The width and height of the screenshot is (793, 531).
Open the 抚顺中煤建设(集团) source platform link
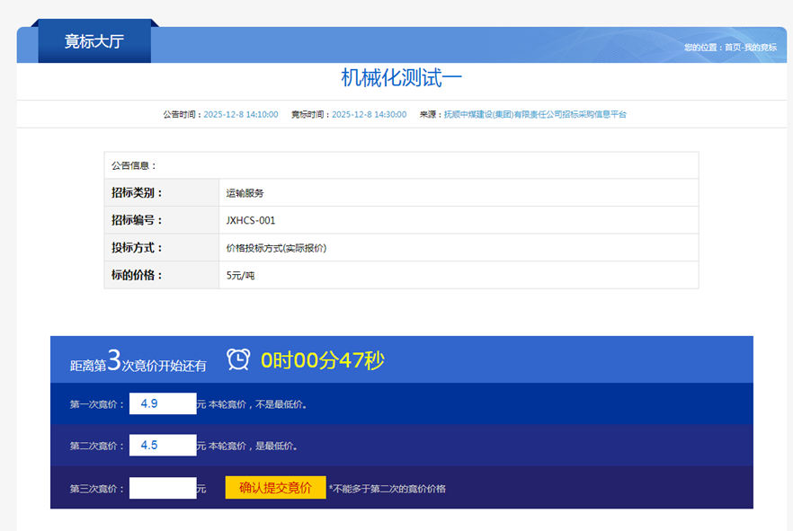click(x=535, y=114)
